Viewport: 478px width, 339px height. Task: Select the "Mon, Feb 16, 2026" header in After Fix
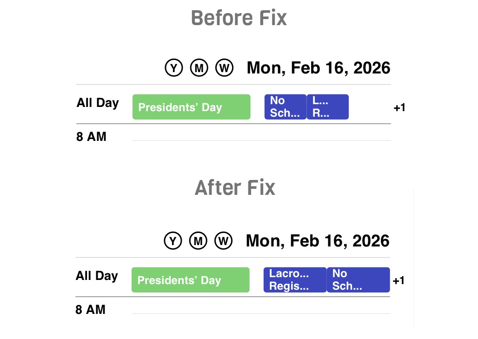click(x=318, y=241)
